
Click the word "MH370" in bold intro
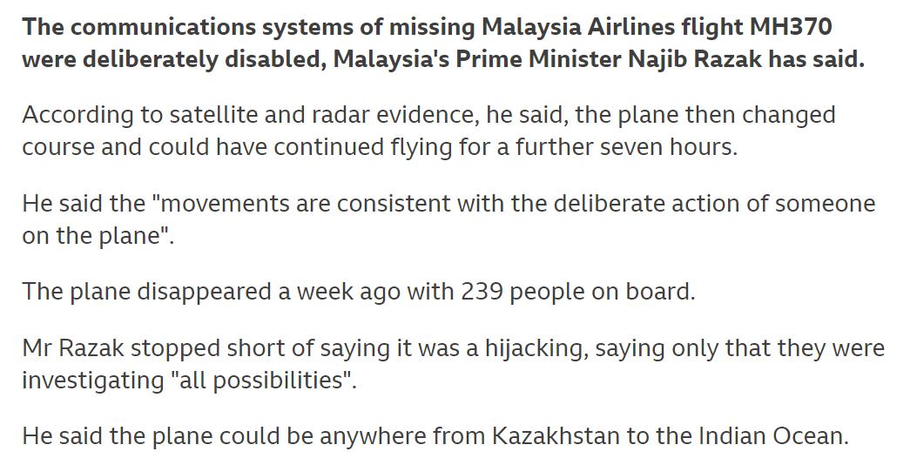(790, 27)
